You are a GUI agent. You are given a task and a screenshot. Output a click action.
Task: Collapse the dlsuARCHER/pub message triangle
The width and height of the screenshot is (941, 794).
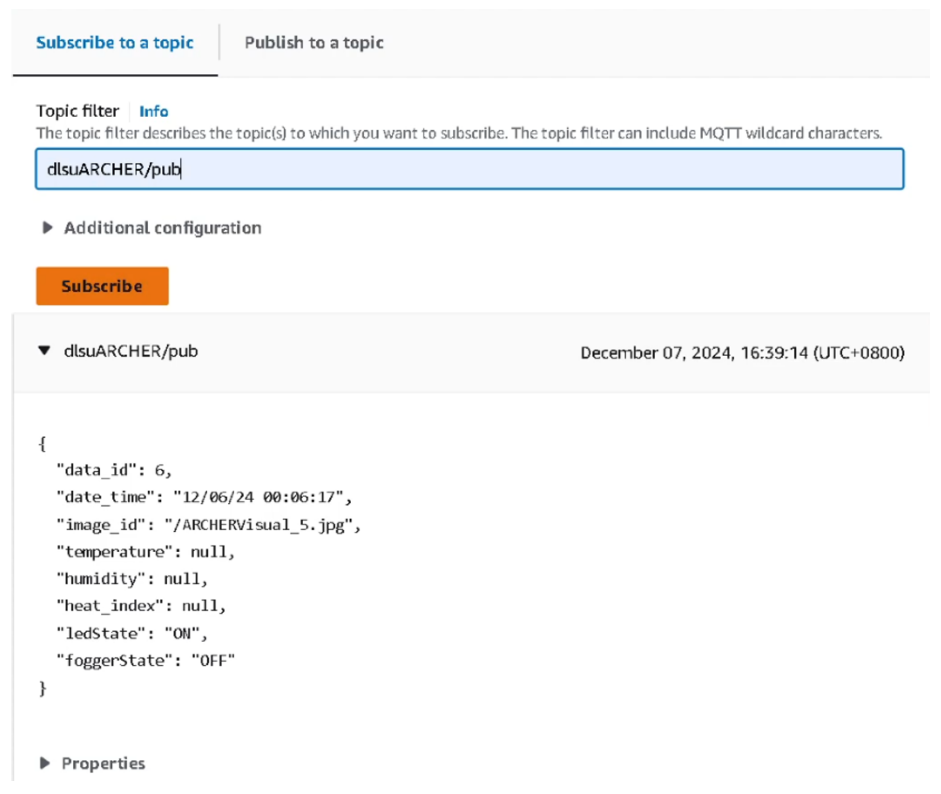(x=45, y=351)
